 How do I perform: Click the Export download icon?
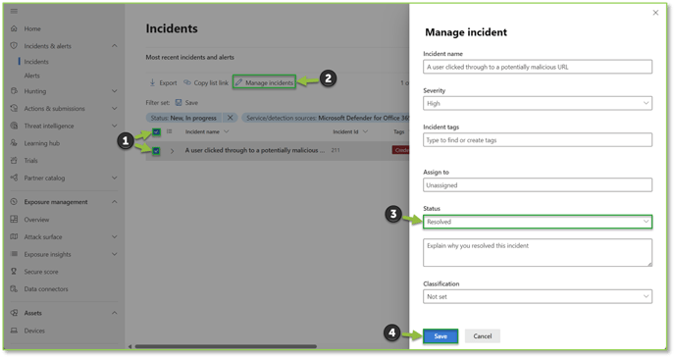coord(152,82)
